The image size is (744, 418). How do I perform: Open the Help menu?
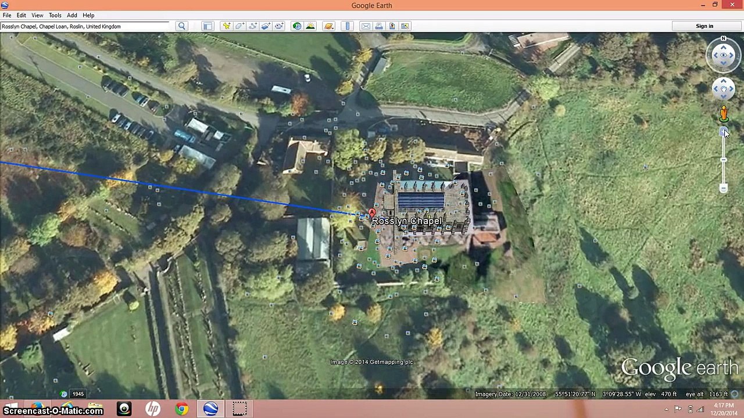[88, 15]
